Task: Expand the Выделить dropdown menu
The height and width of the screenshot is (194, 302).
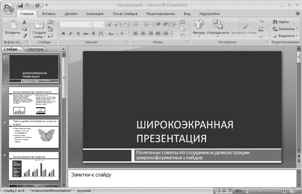Action: click(297, 35)
